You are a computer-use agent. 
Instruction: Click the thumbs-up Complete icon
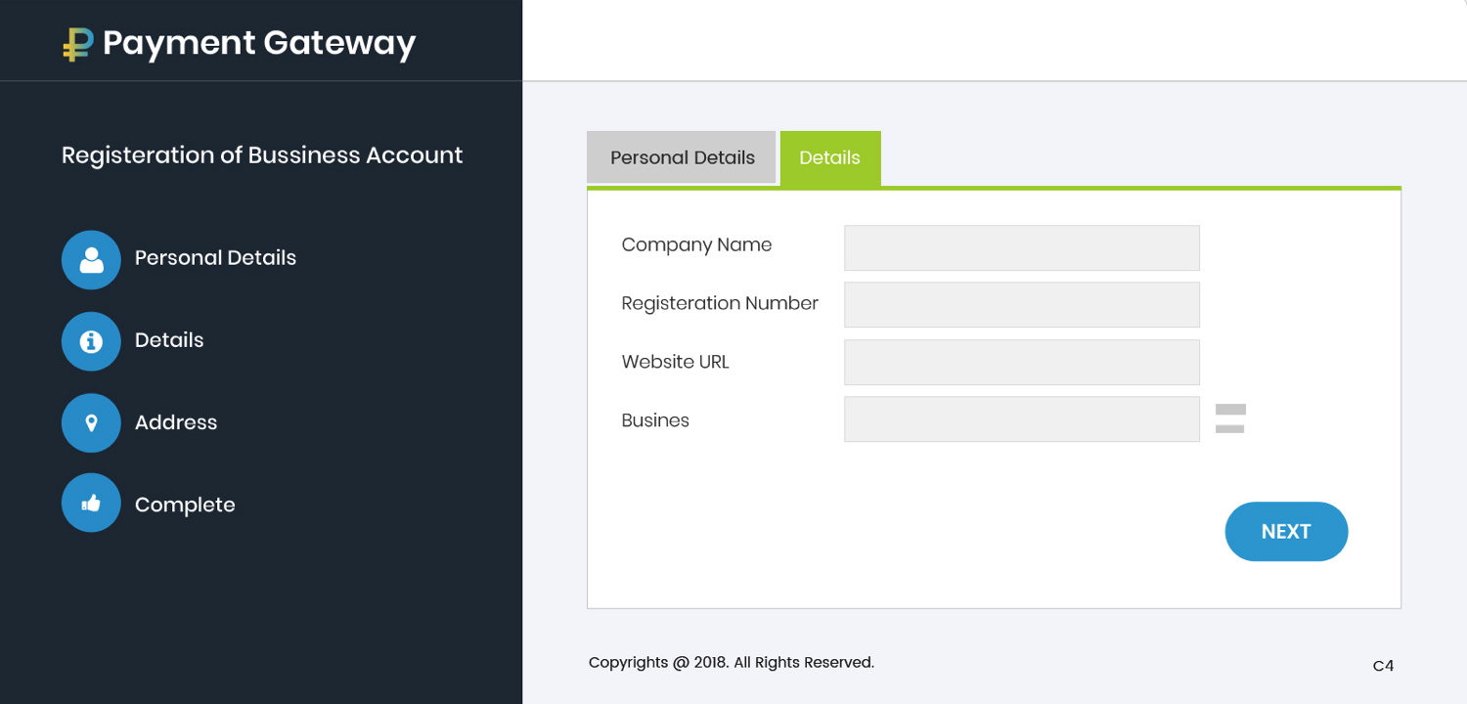click(91, 504)
